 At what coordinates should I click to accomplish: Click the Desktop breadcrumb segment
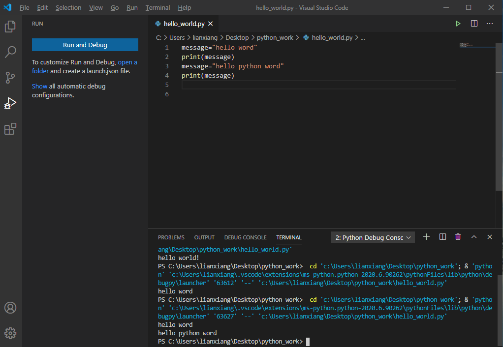tap(237, 37)
